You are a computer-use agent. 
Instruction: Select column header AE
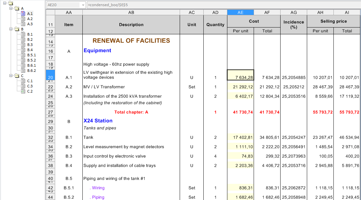[240, 12]
